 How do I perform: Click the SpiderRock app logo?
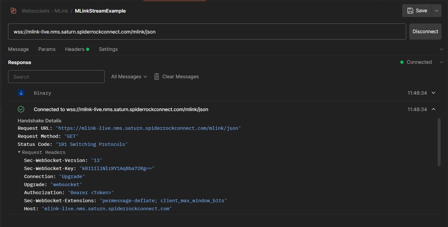pos(13,11)
